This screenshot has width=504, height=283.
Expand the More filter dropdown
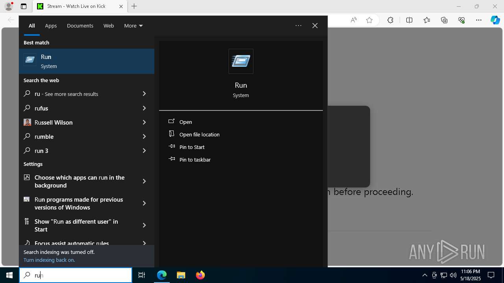(133, 26)
